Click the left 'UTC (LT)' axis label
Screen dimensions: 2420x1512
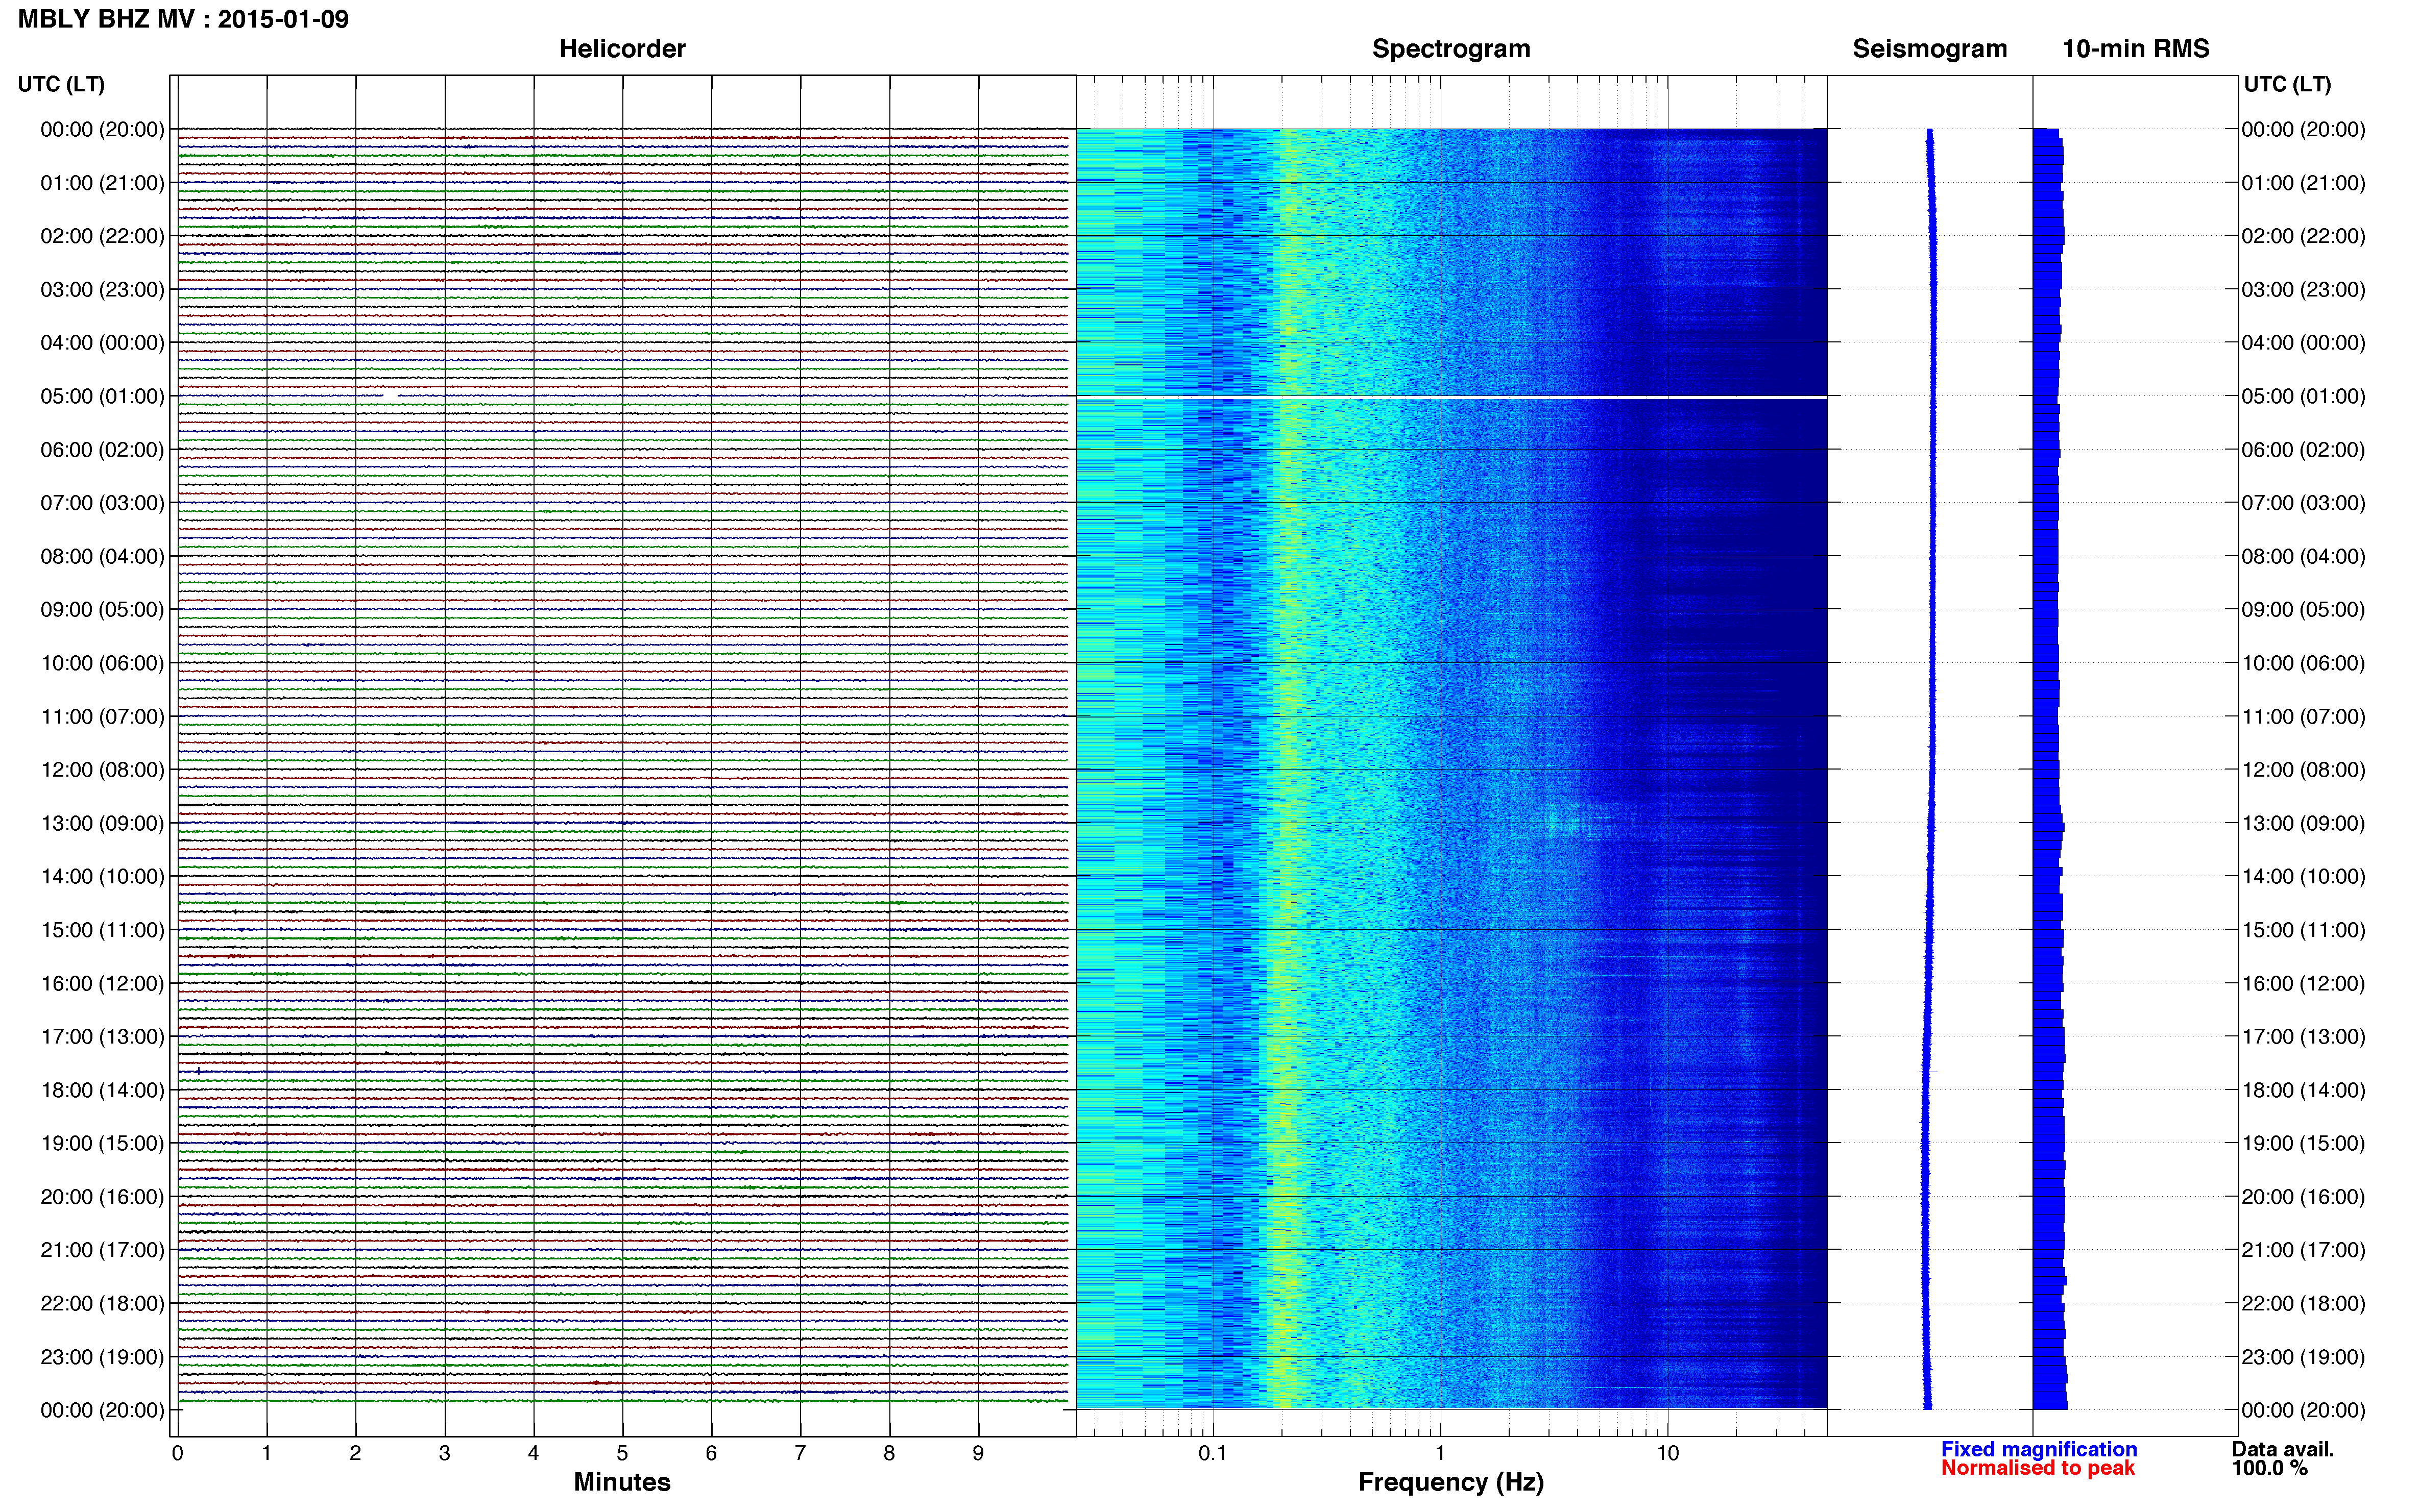click(61, 84)
